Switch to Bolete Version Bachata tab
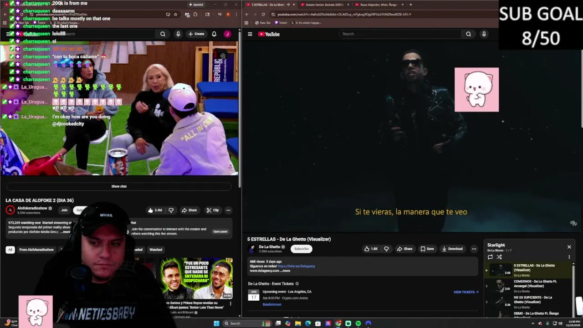 click(x=324, y=5)
